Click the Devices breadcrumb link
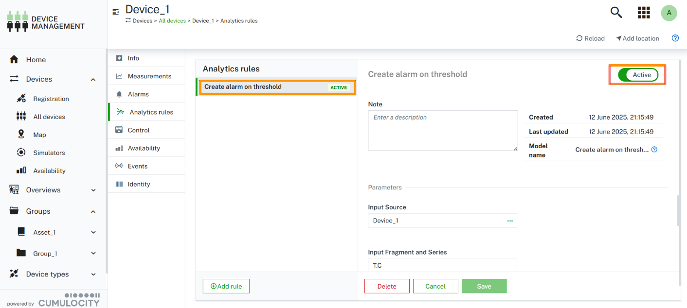 [143, 21]
